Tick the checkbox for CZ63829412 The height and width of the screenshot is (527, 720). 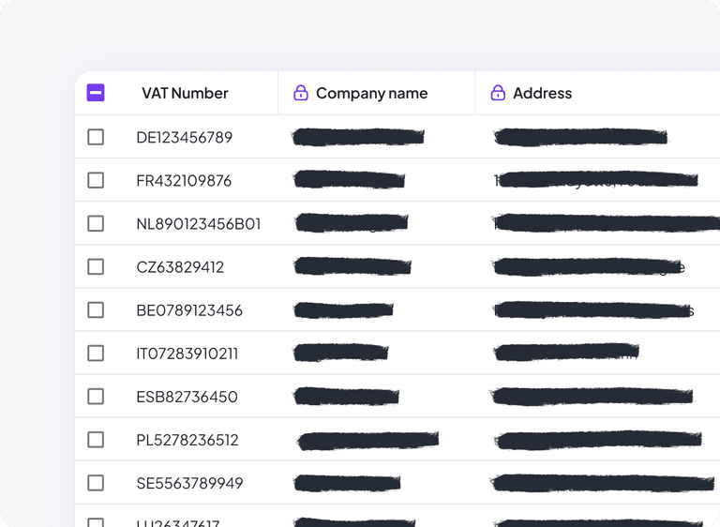(96, 266)
